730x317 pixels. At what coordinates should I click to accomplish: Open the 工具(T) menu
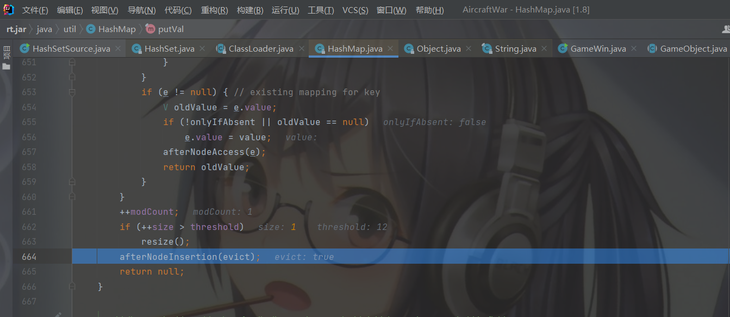tap(321, 10)
